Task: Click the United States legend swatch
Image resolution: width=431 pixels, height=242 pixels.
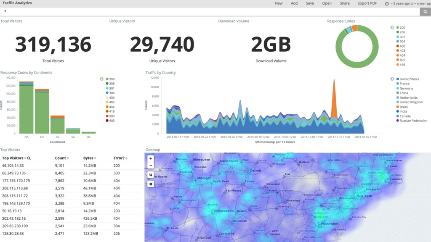Action: coord(397,79)
